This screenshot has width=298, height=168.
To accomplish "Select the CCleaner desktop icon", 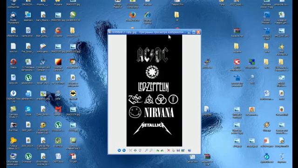I will [58, 32].
